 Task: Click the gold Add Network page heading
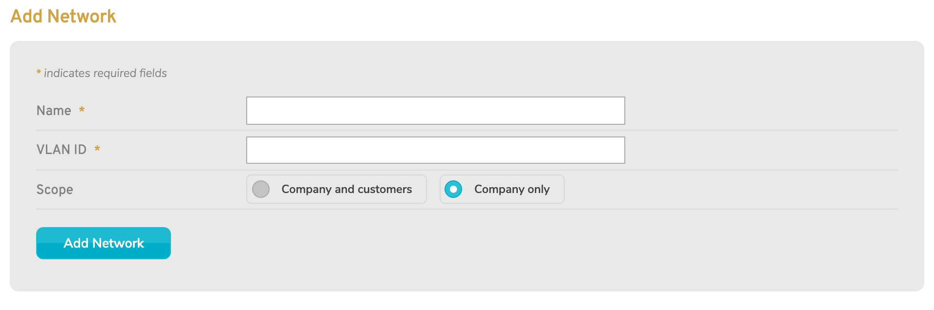[x=64, y=16]
